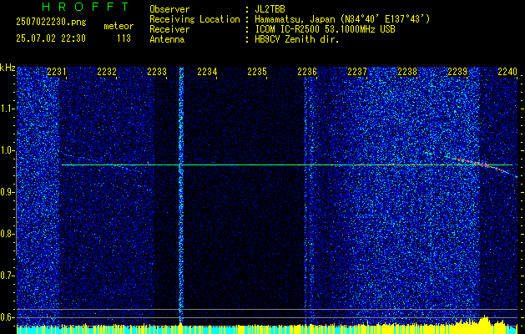525x334 pixels.
Task: Click the 0.8 kHz axis label
Action: pos(7,234)
